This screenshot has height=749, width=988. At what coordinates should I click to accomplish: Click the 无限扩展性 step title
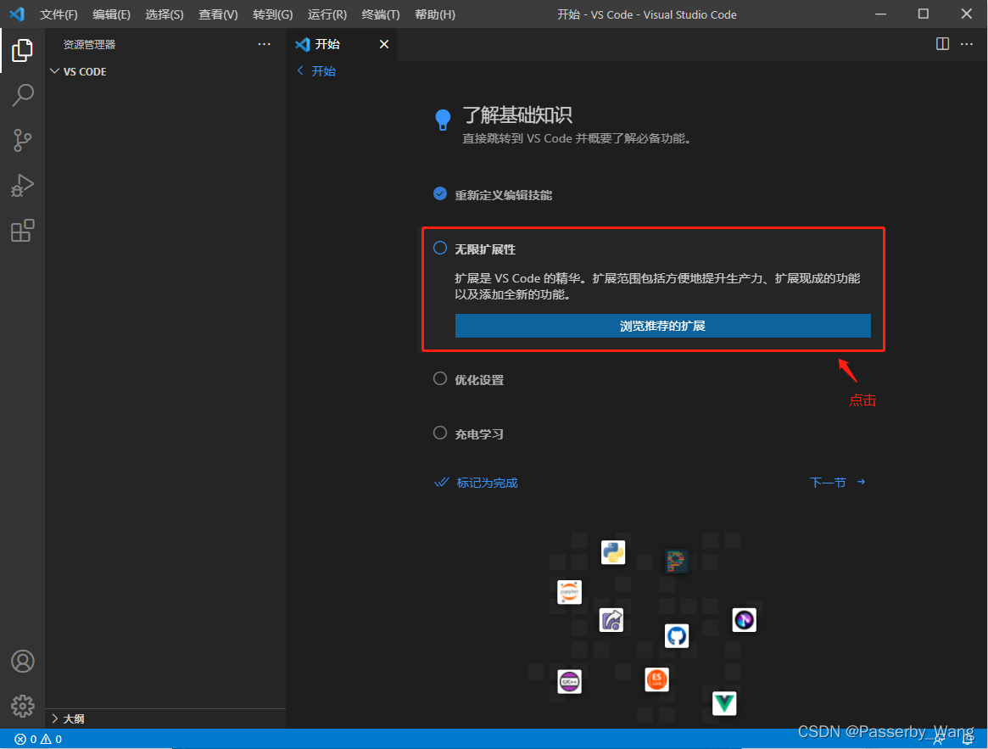click(485, 249)
